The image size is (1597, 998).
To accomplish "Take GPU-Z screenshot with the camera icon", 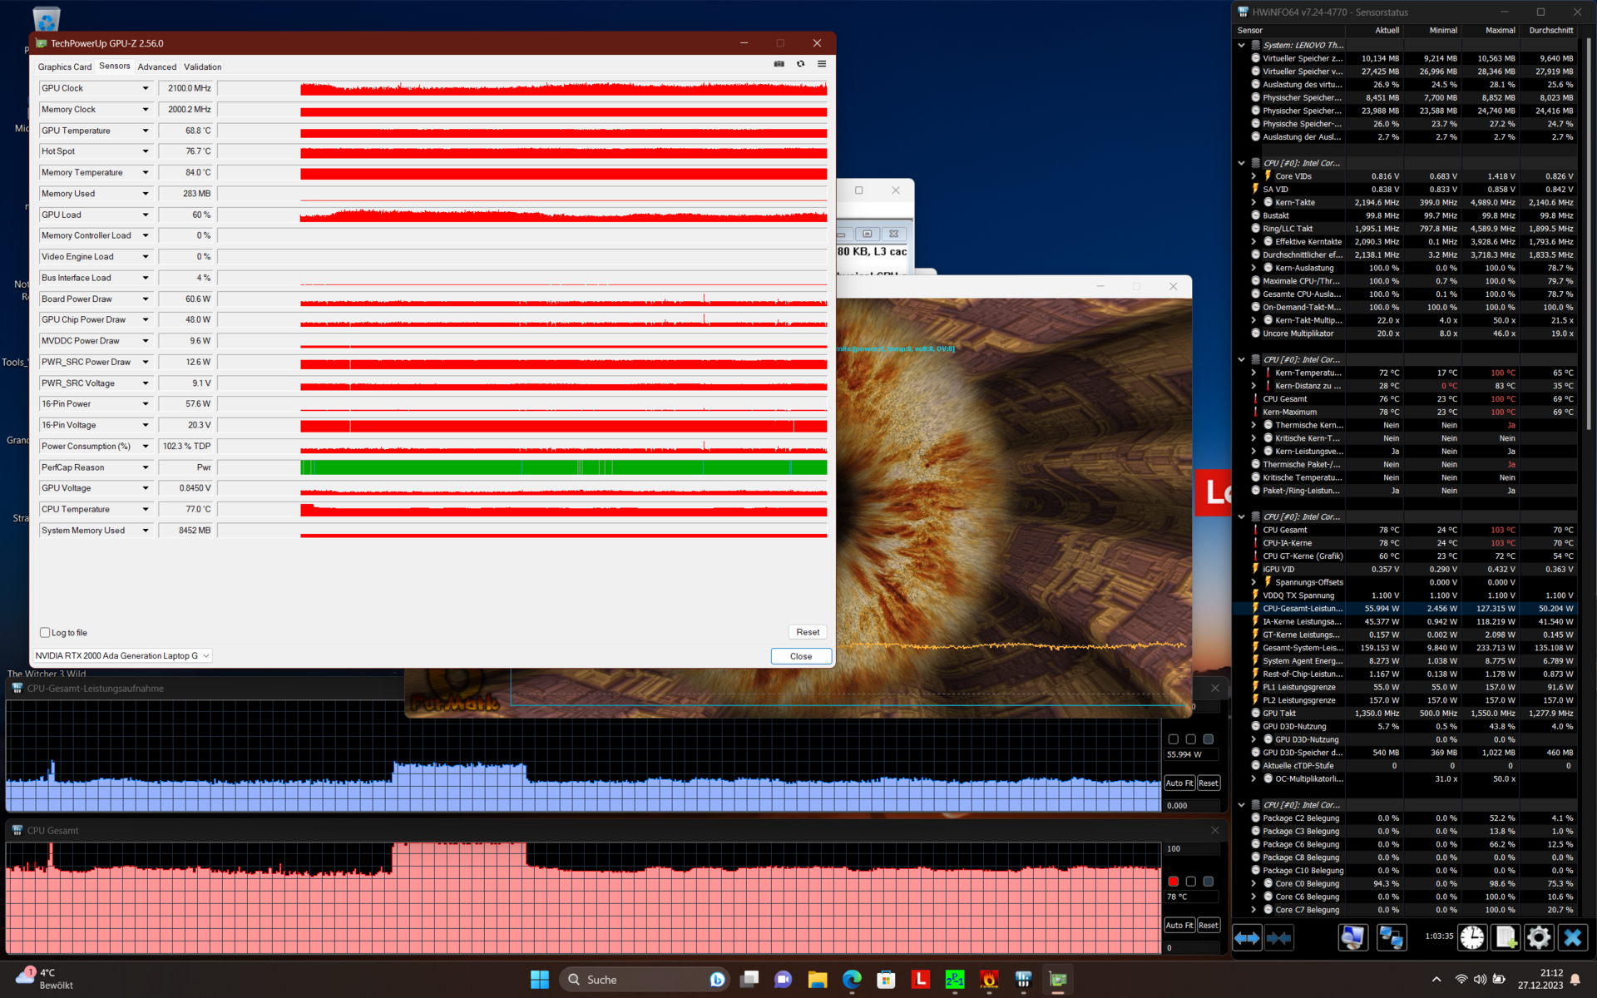I will 779,64.
